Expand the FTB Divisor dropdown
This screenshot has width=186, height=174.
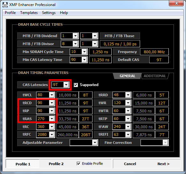tap(95, 44)
